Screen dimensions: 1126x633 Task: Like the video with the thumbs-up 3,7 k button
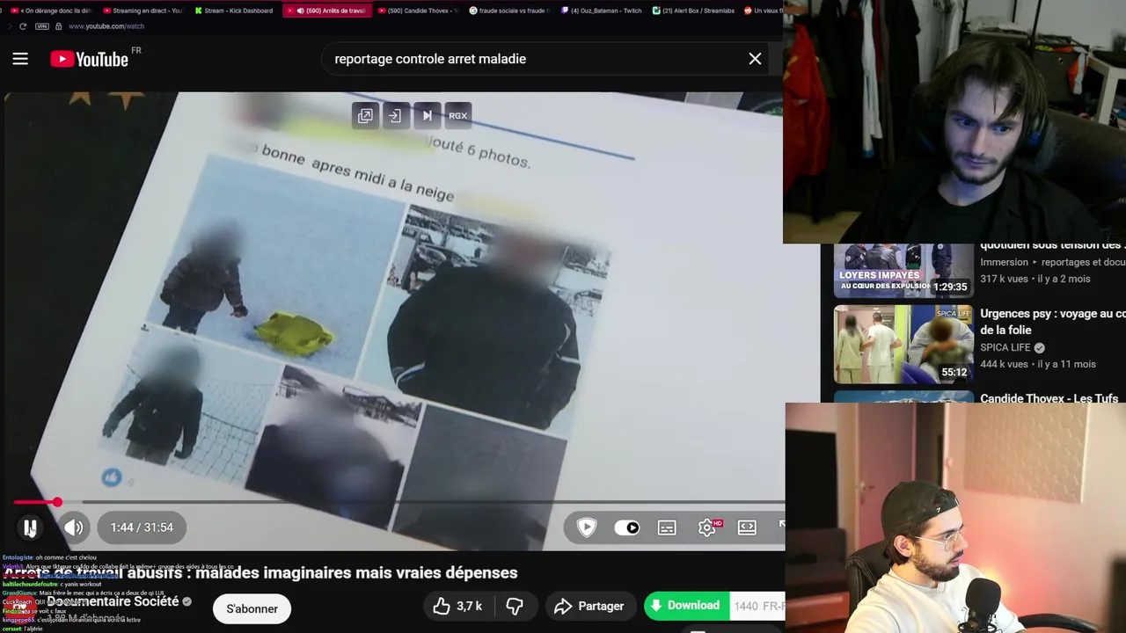click(457, 606)
